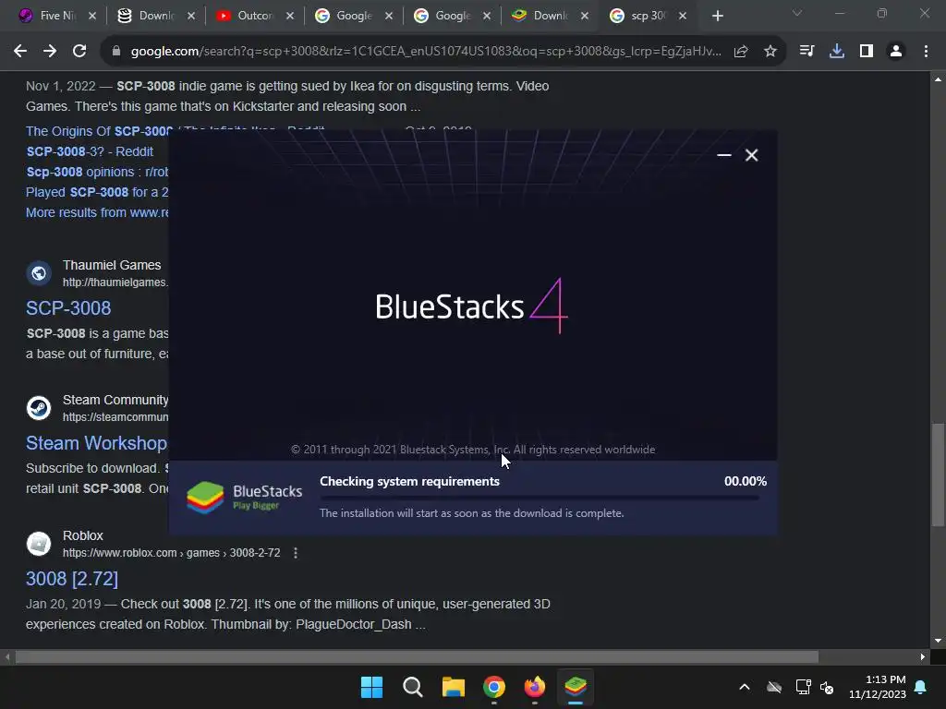Click Checking system requirements status text
Viewport: 946px width, 709px height.
pyautogui.click(x=409, y=481)
